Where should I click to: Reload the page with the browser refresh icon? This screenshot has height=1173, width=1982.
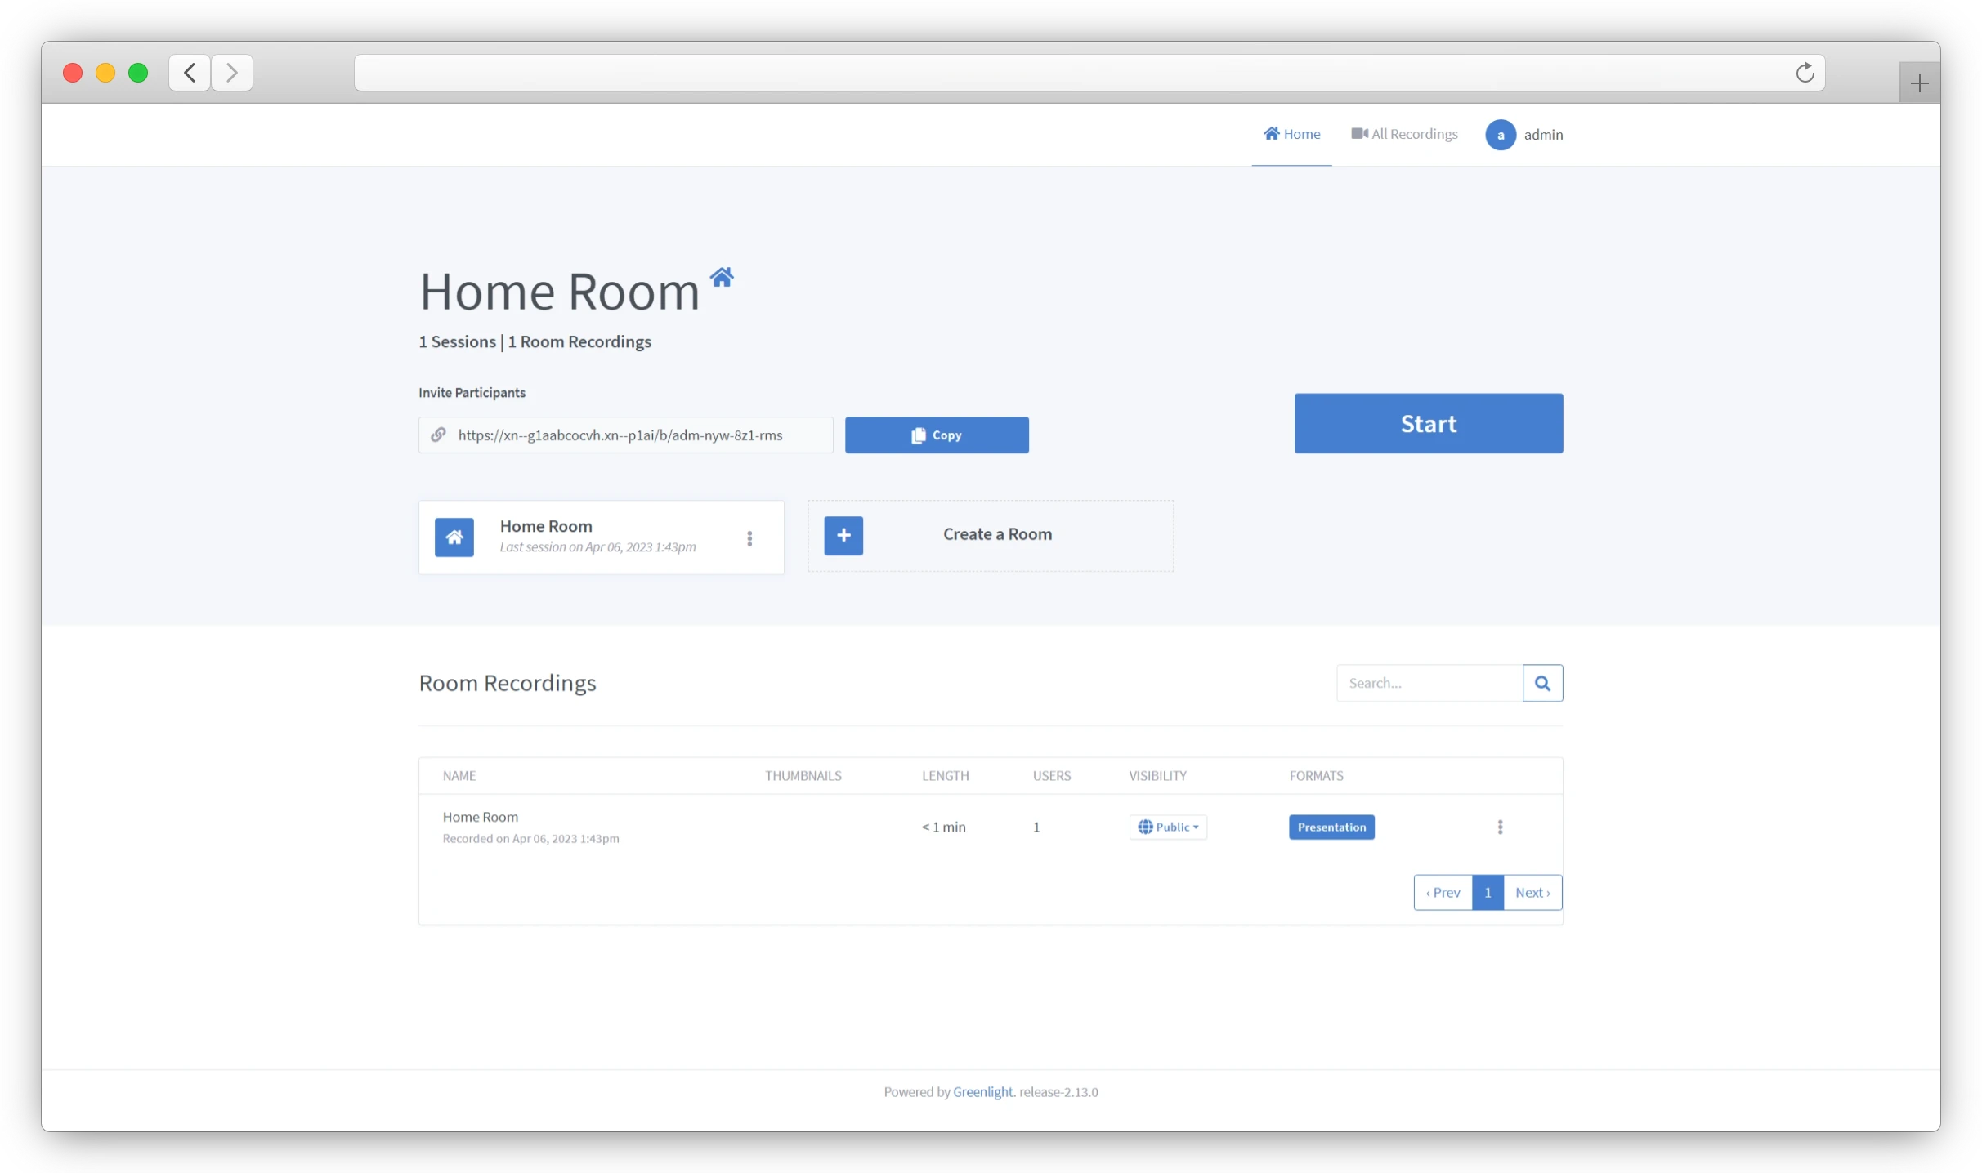pyautogui.click(x=1805, y=72)
